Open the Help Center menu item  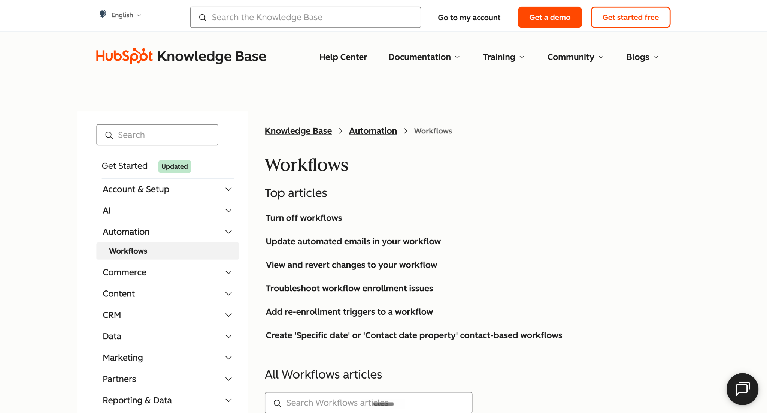(343, 57)
